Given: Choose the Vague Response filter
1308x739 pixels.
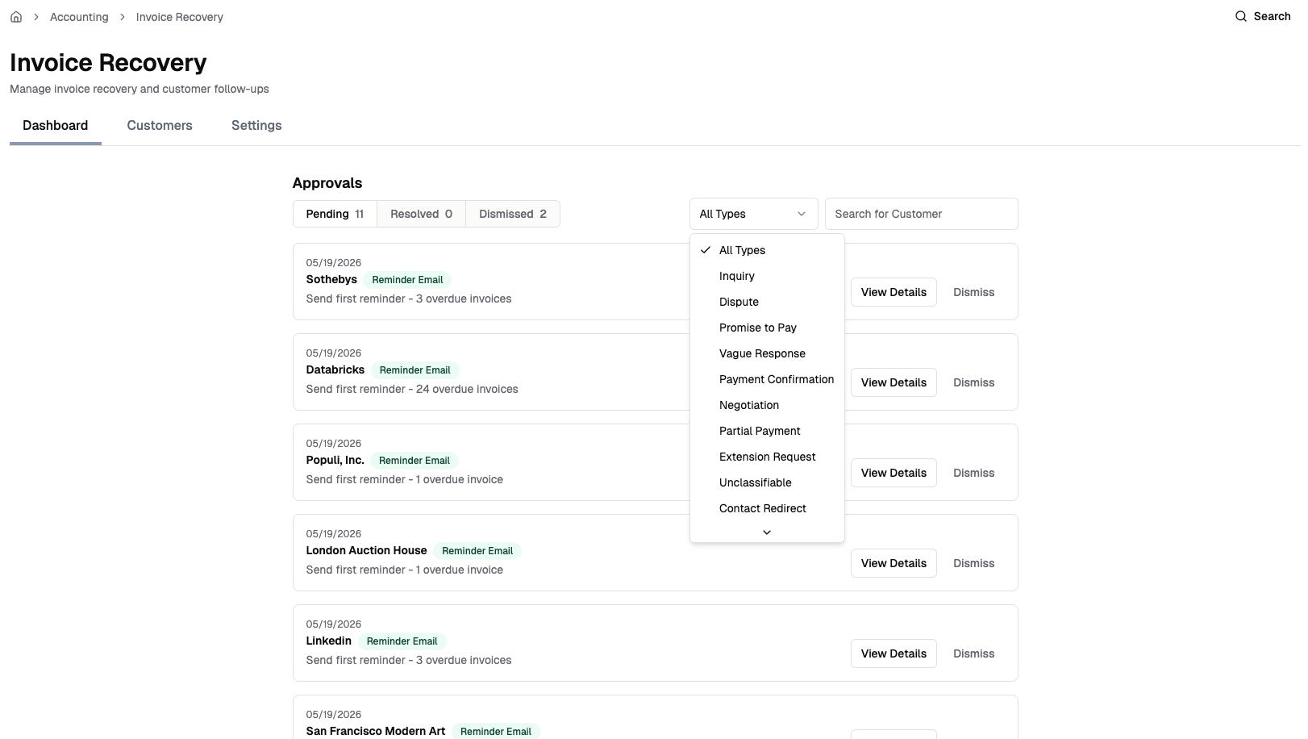Looking at the screenshot, I should coord(767,353).
